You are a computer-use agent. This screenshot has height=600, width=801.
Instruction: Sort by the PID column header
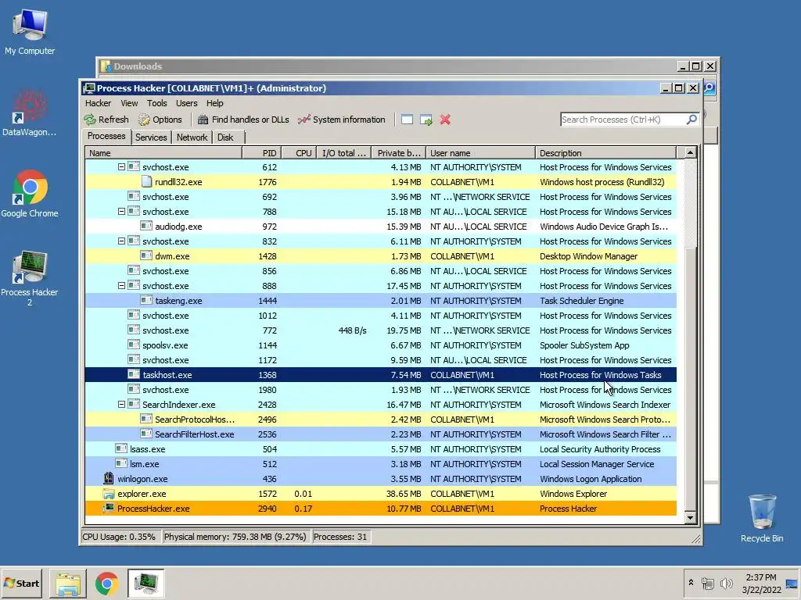point(261,153)
